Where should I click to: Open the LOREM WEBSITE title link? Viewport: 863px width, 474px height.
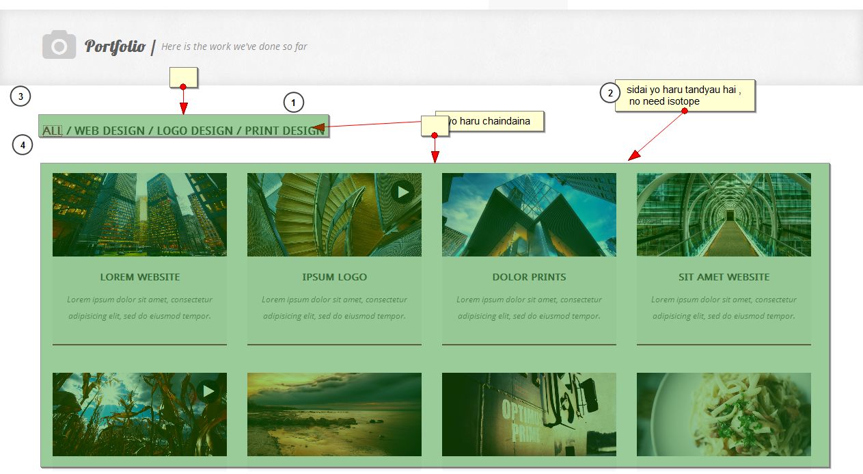140,277
